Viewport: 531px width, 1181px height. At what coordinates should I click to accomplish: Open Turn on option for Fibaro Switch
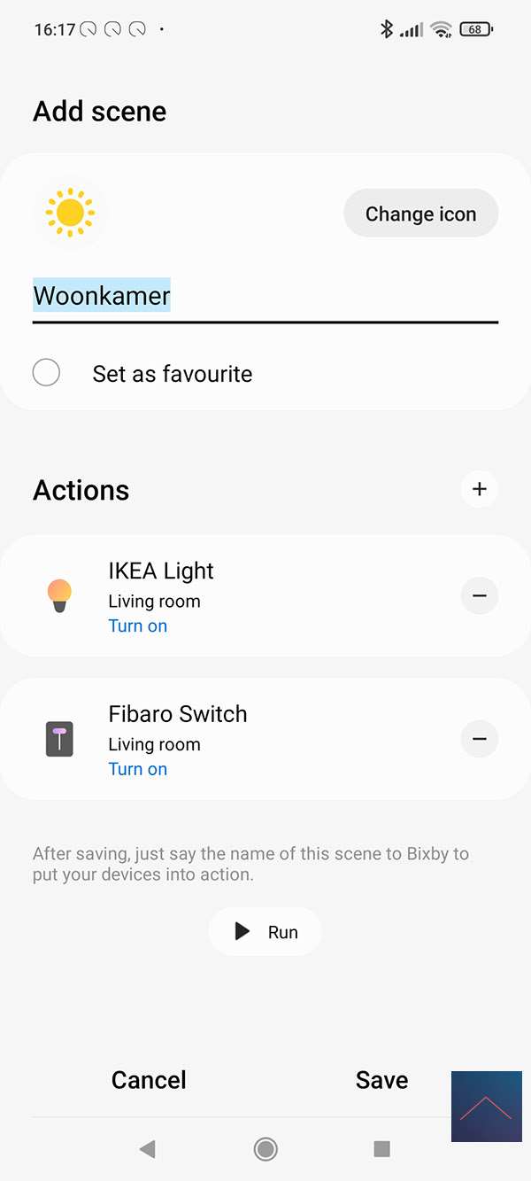tap(138, 769)
